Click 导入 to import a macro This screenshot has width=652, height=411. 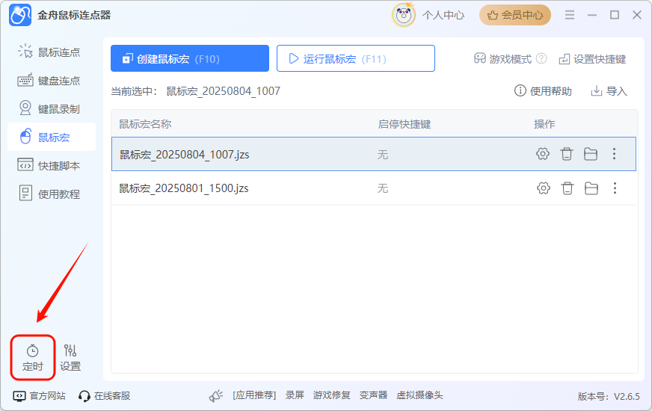coord(609,91)
